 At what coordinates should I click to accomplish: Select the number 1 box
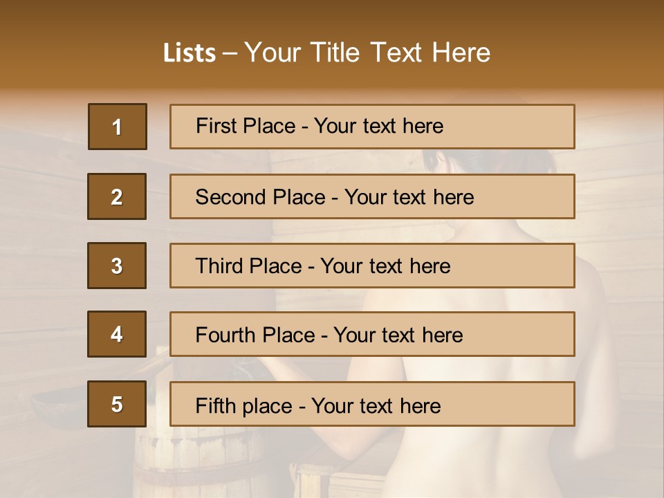point(118,127)
